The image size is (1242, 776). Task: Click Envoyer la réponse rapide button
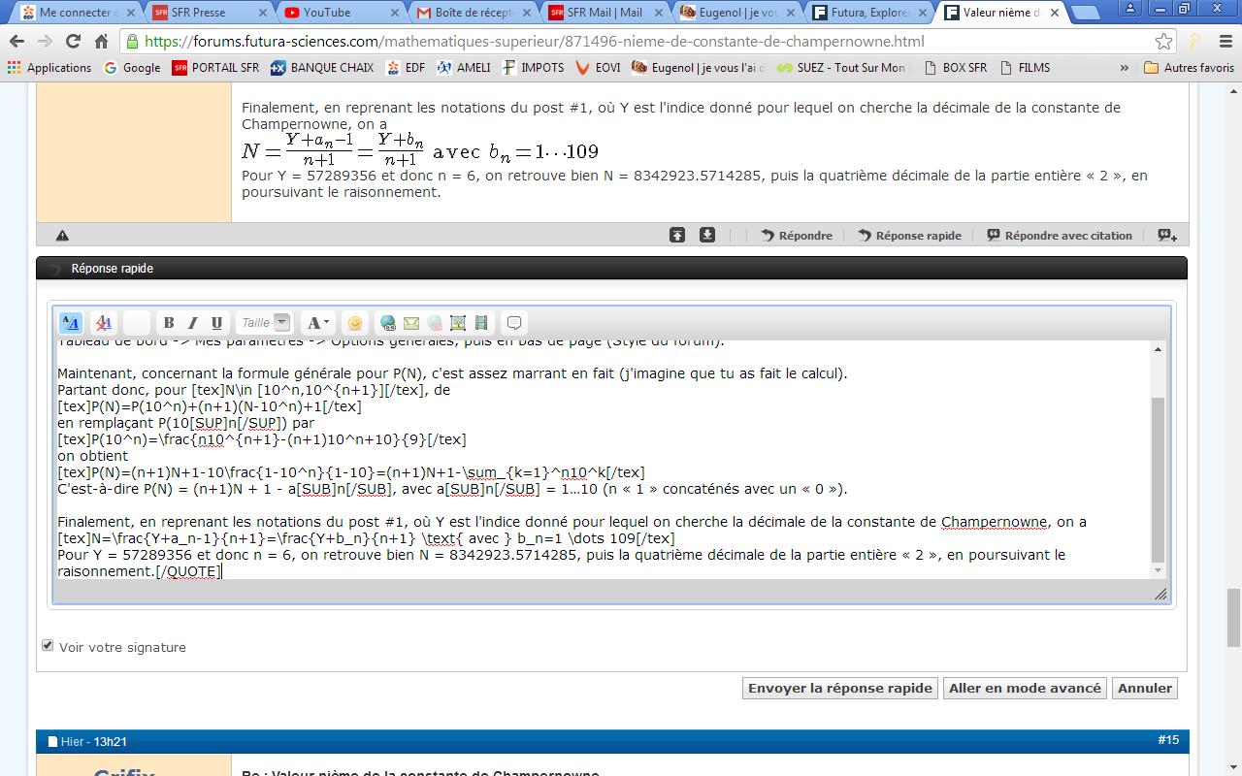pyautogui.click(x=840, y=688)
